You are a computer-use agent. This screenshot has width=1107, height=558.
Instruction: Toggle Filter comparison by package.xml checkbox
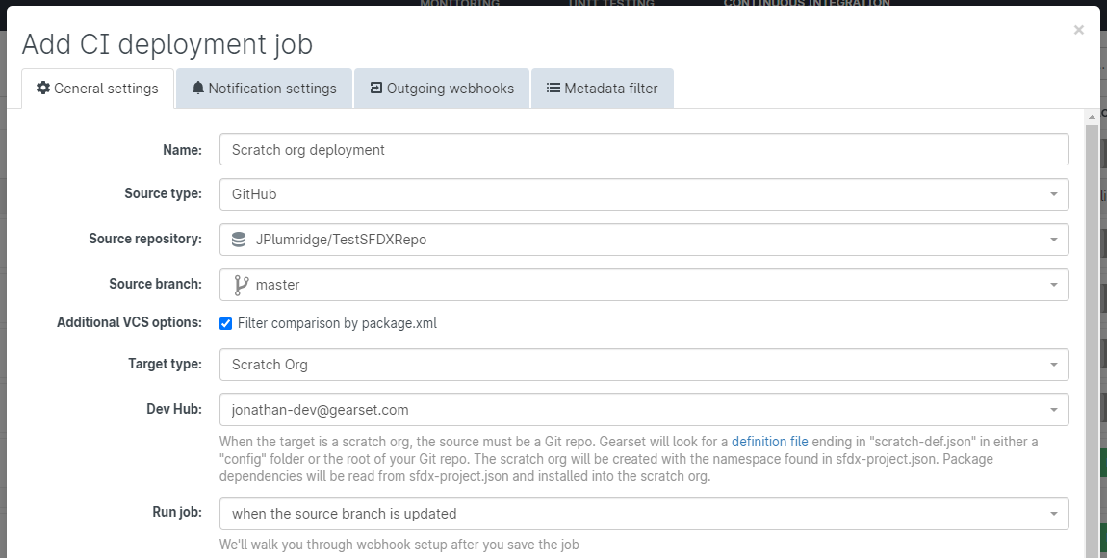226,324
